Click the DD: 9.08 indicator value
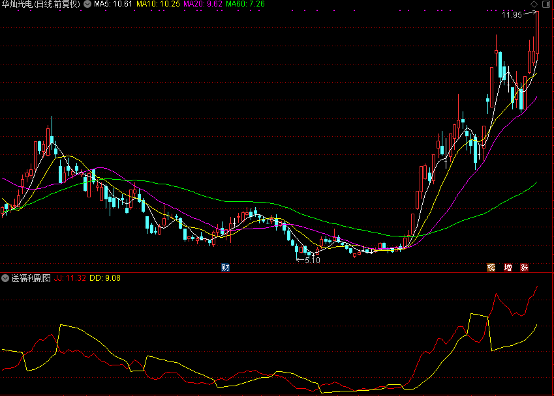This screenshot has height=396, width=554. (105, 278)
